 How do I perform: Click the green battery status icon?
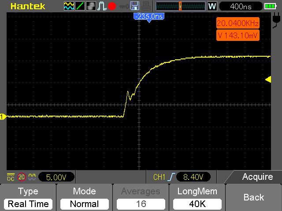coord(270,7)
